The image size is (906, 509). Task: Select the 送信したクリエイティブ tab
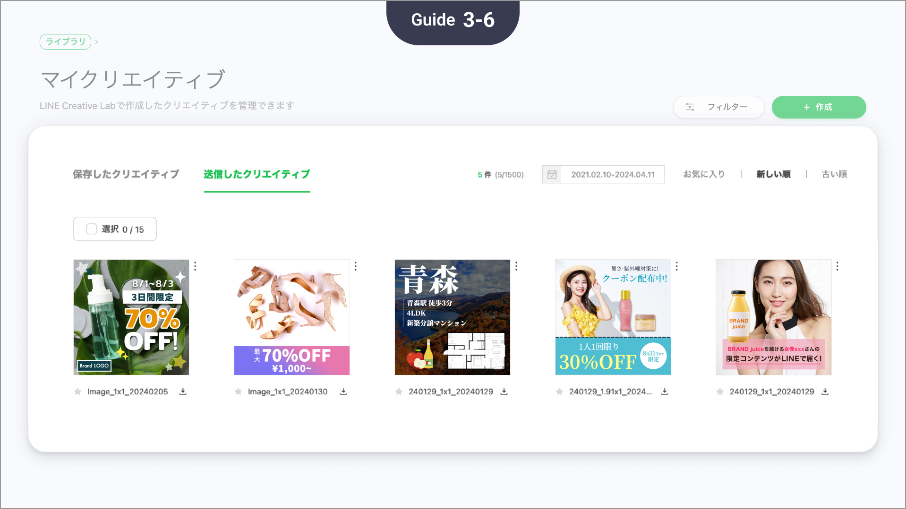point(257,174)
